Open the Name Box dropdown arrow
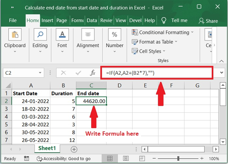Image resolution: width=228 pixels, height=164 pixels. tap(40, 73)
